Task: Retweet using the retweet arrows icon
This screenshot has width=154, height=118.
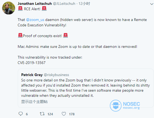Action: 42,114
